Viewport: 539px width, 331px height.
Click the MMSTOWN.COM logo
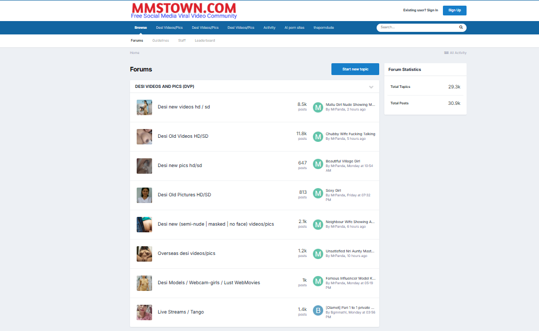coord(184,8)
